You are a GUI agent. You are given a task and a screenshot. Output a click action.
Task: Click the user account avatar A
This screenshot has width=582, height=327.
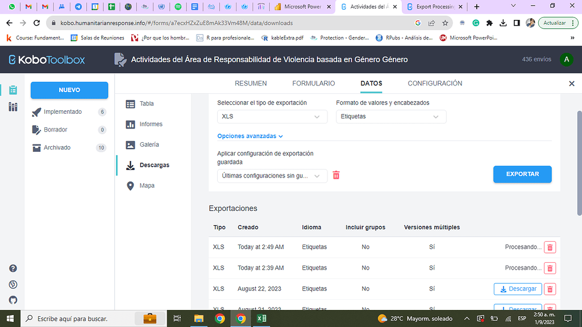[566, 60]
